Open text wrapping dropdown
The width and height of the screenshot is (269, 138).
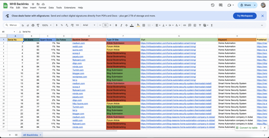(x=171, y=25)
